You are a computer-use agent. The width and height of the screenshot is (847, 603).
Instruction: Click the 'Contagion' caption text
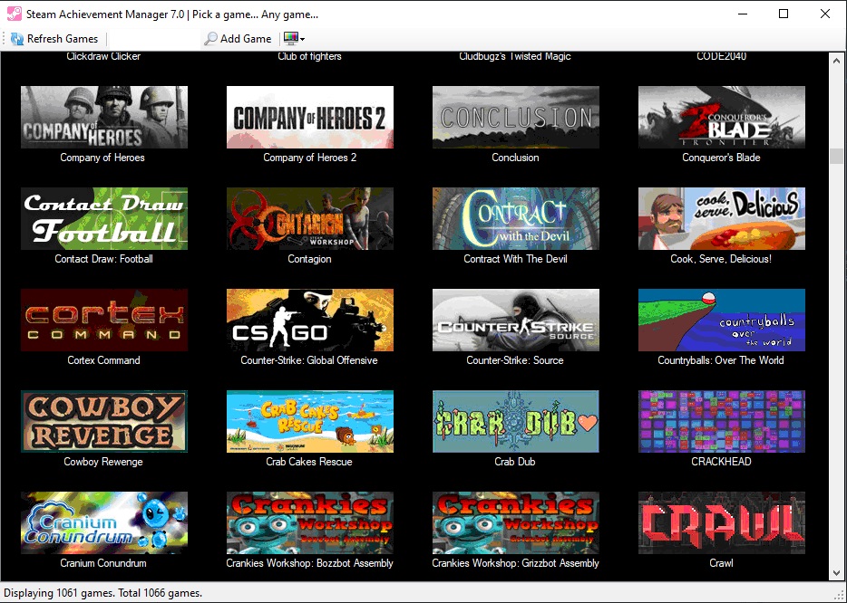point(309,259)
